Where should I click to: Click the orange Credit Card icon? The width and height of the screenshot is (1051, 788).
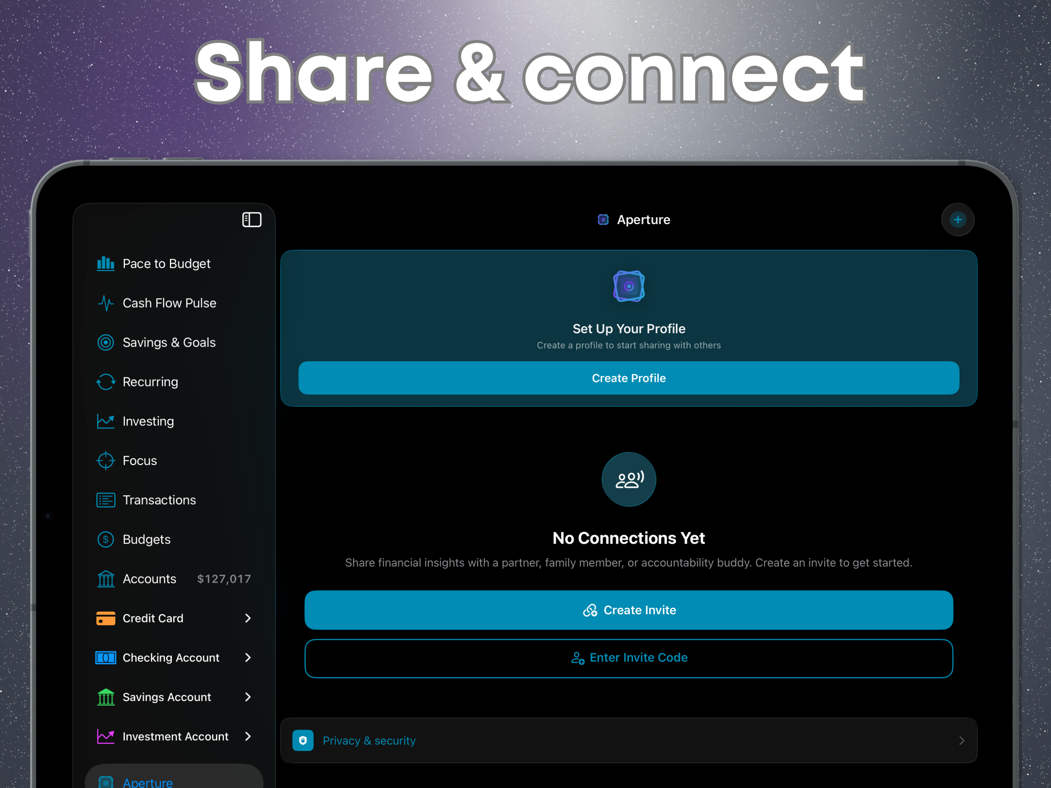105,618
